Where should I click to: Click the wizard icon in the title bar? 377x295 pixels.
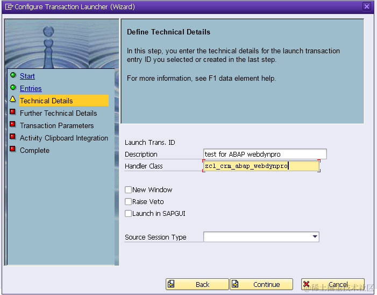(x=9, y=7)
